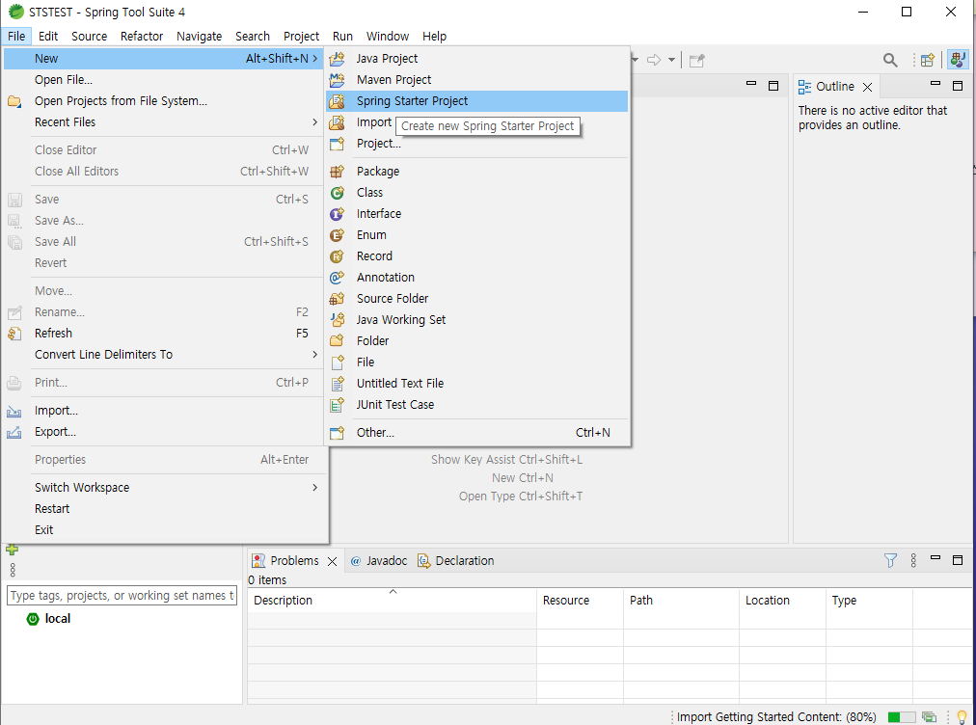Click the Untitled Text File icon

point(337,384)
